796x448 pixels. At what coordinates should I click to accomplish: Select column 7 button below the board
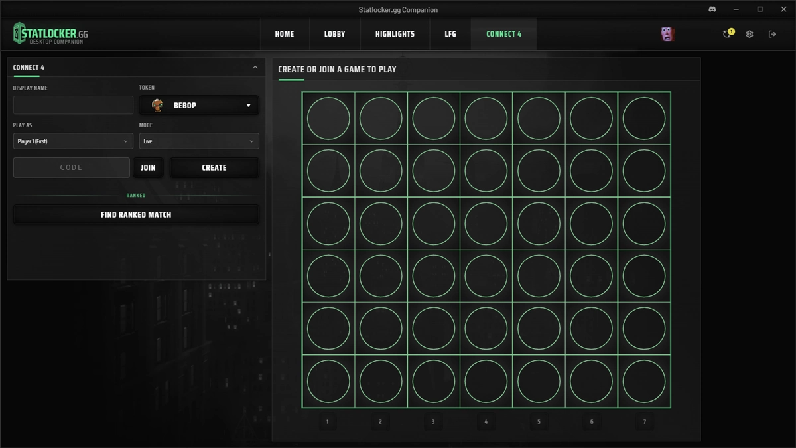point(644,421)
